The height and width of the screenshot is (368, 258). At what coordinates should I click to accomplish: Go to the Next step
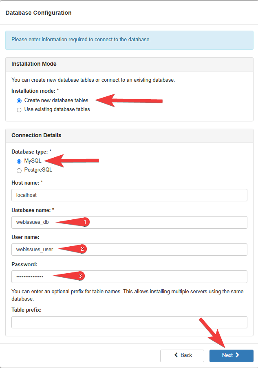click(232, 356)
